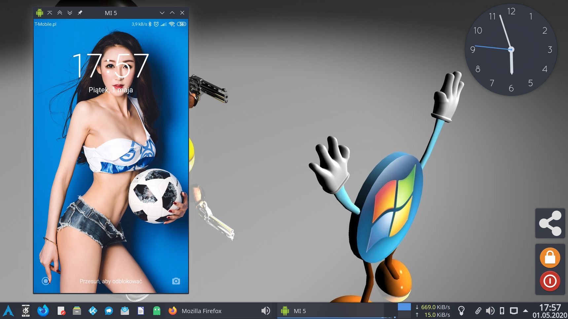This screenshot has height=319, width=568.
Task: Open the system tray volume control
Action: pyautogui.click(x=490, y=311)
